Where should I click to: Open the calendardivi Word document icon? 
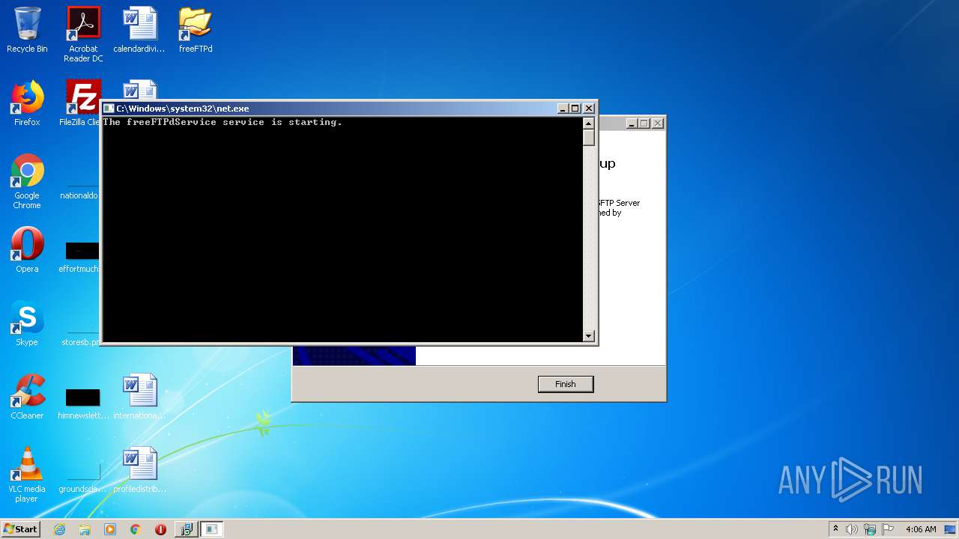pos(139,30)
